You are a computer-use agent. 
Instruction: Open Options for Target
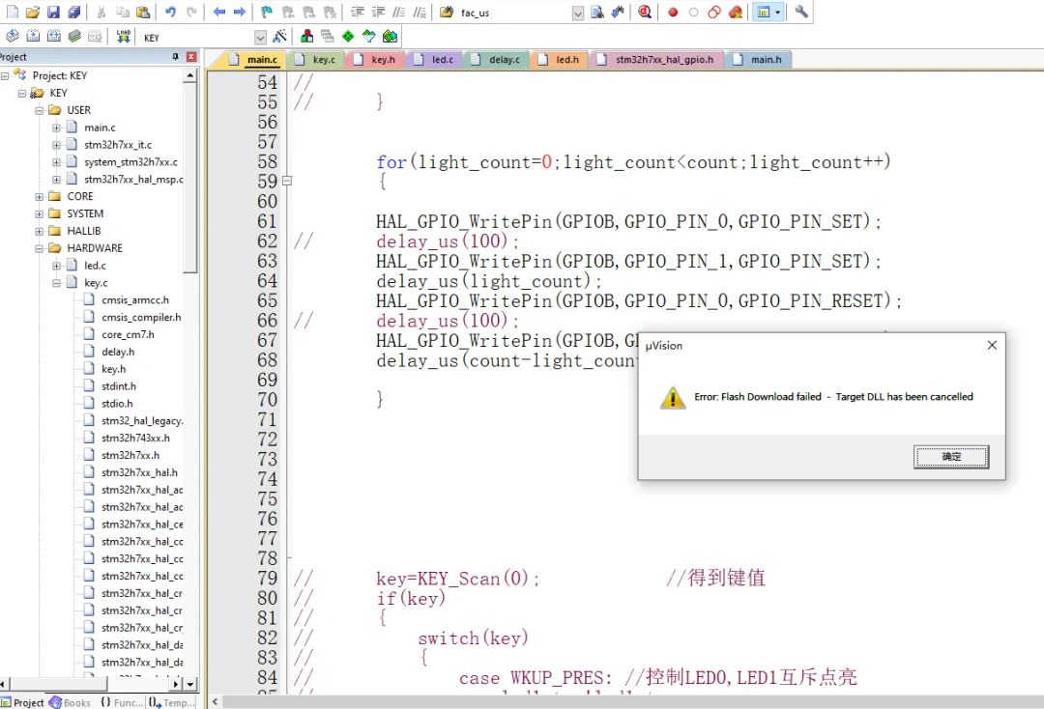(277, 37)
